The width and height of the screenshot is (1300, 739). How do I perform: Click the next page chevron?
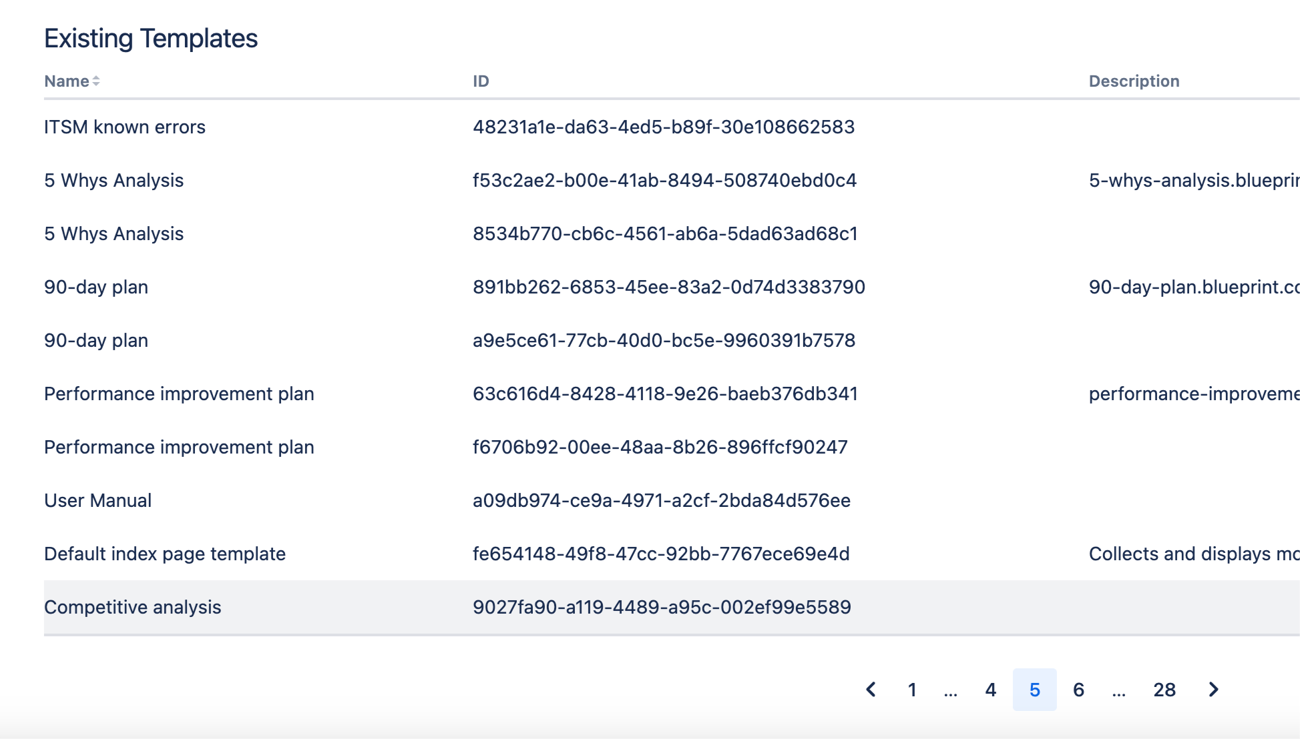(1213, 690)
